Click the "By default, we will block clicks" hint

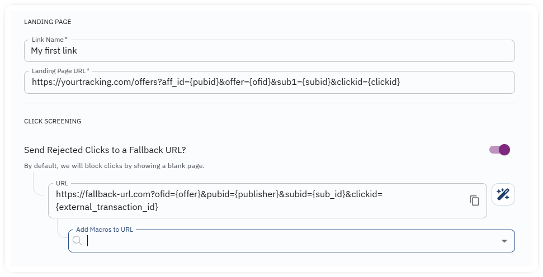click(114, 166)
